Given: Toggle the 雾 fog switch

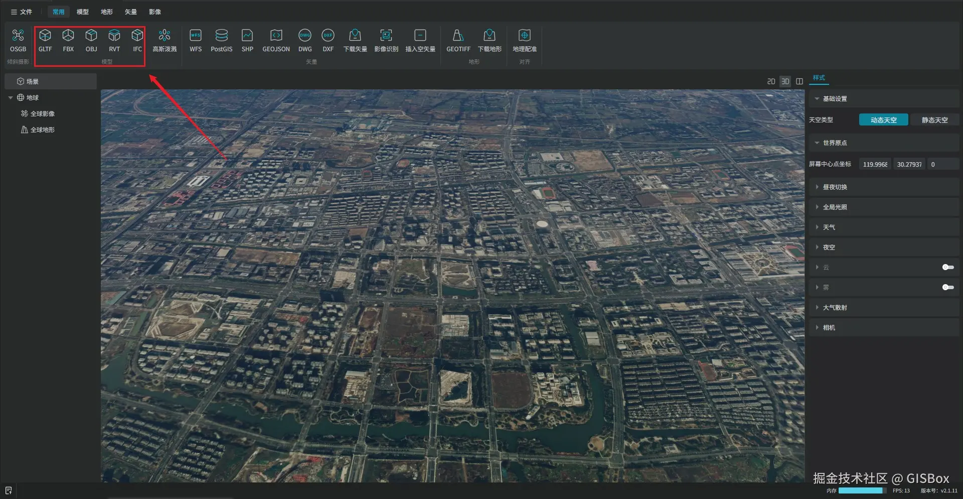Looking at the screenshot, I should click(947, 287).
